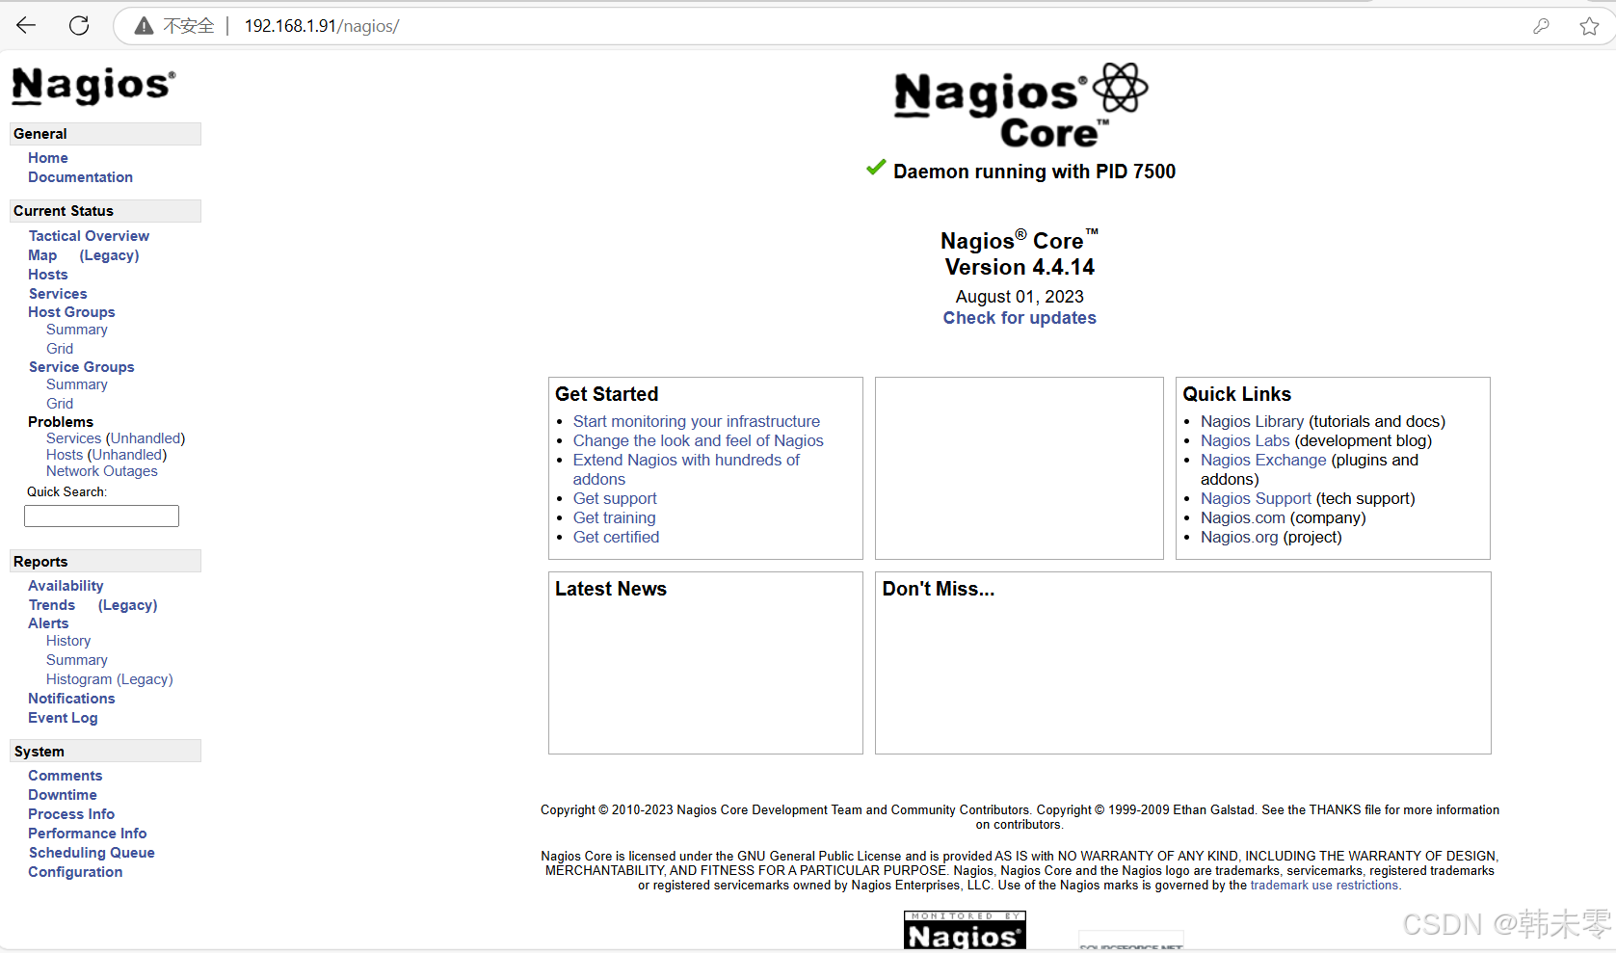Bookmark the page with the star icon
This screenshot has width=1616, height=953.
1589,26
